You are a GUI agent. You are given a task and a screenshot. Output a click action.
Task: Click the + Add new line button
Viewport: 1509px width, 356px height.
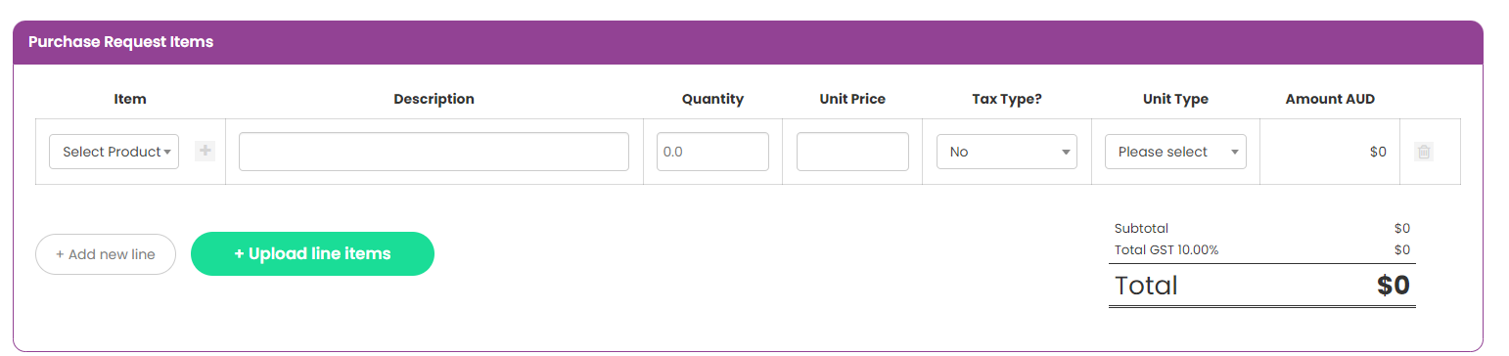106,254
